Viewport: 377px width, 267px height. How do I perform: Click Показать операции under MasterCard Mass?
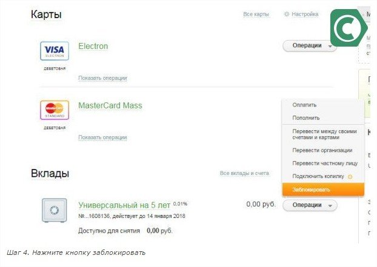(102, 137)
